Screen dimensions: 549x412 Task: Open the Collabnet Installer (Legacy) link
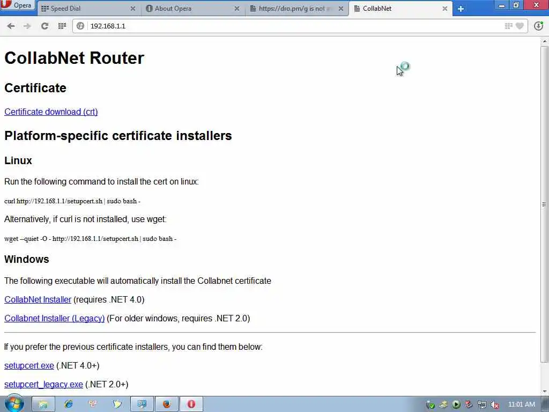(54, 319)
